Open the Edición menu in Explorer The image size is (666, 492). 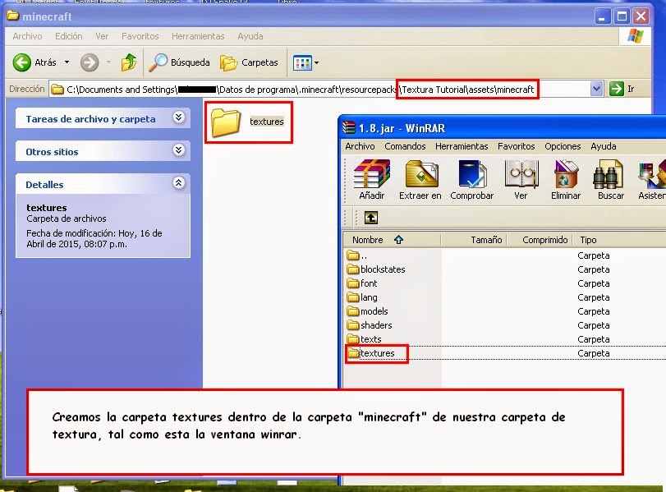coord(68,36)
